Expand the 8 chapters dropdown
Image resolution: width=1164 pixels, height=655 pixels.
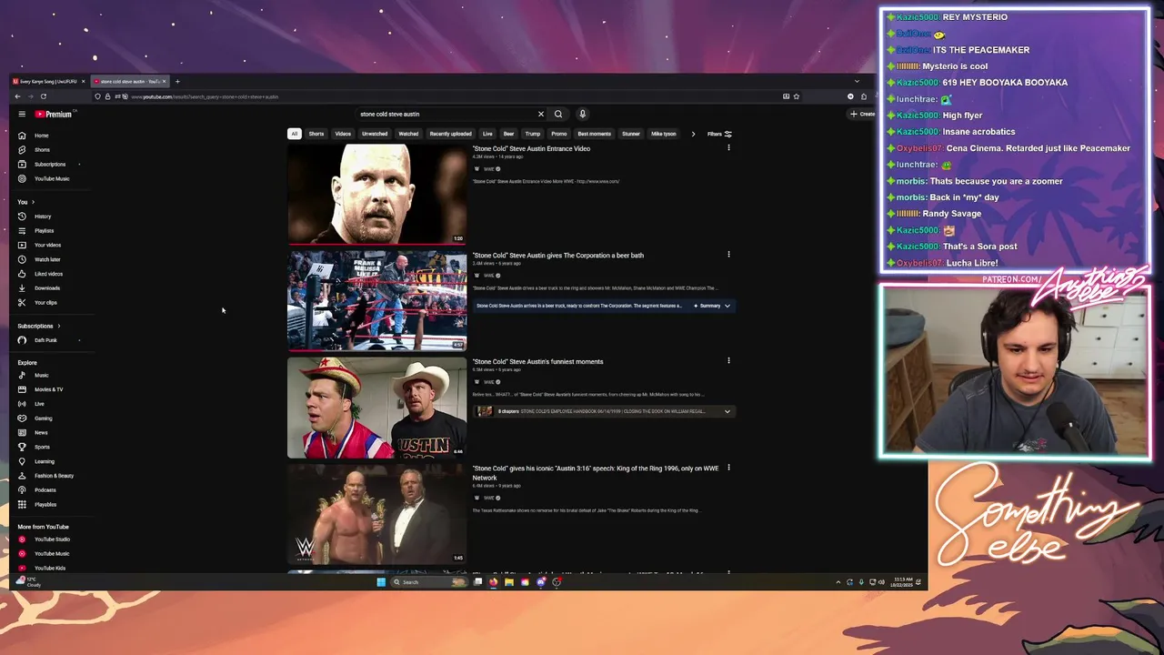click(x=727, y=411)
